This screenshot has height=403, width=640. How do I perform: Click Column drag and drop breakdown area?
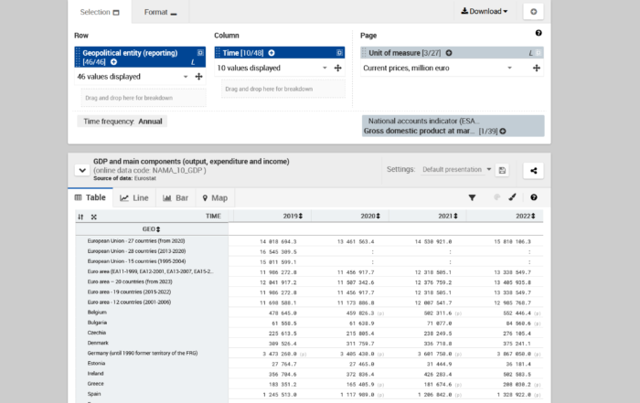coord(283,89)
